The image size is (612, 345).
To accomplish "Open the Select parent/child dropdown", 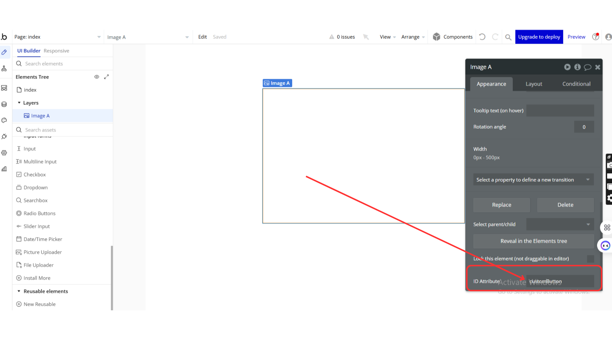I will [560, 224].
